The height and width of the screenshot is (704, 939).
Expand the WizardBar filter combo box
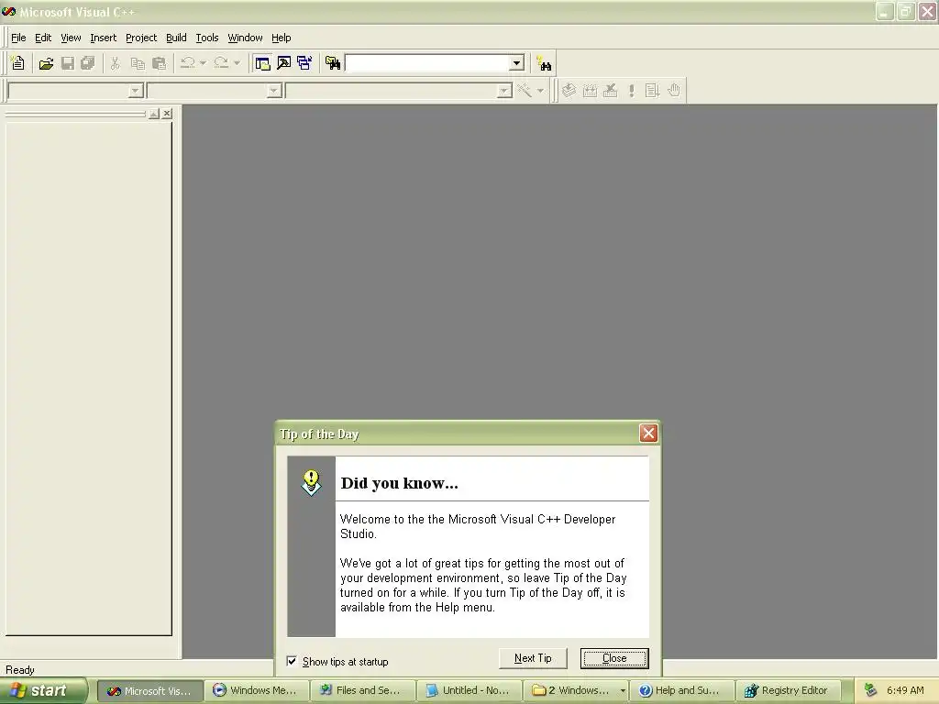pyautogui.click(x=274, y=91)
